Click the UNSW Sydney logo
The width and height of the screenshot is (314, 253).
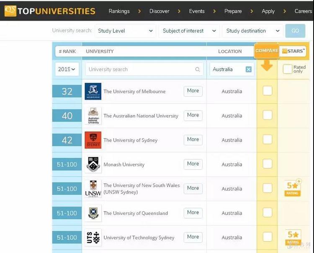click(x=93, y=188)
